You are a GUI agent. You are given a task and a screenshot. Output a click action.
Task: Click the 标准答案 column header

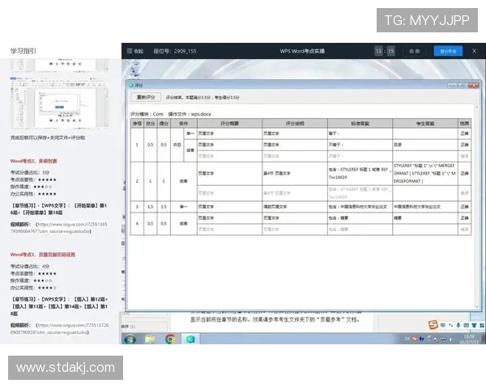coord(360,124)
